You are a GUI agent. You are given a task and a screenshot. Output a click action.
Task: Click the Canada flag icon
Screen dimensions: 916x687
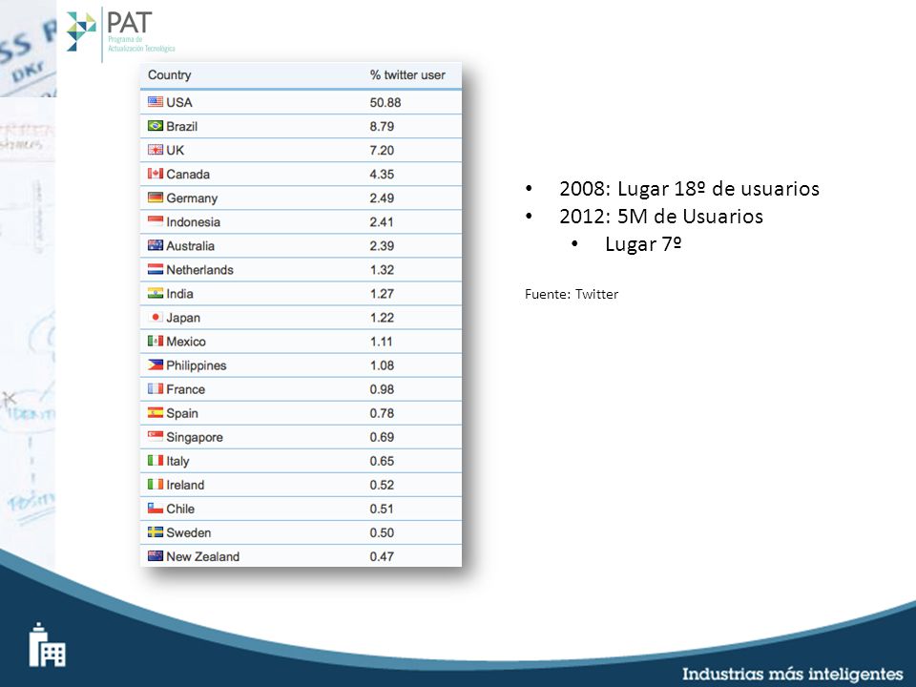pyautogui.click(x=156, y=174)
